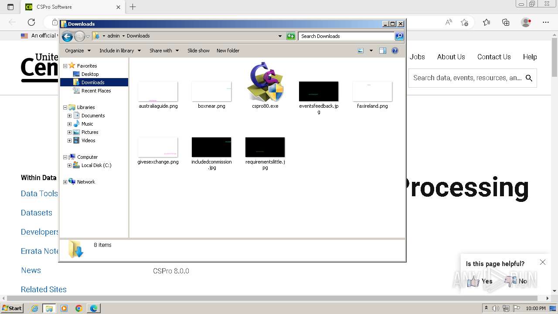Open the News sidebar link
The height and width of the screenshot is (314, 558).
31,270
